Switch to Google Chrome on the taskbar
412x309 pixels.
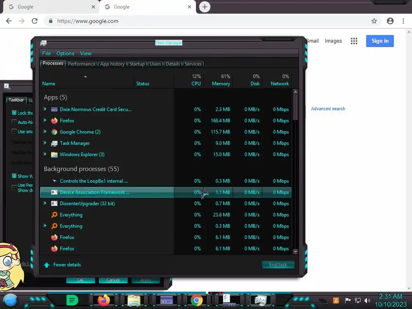tap(196, 300)
